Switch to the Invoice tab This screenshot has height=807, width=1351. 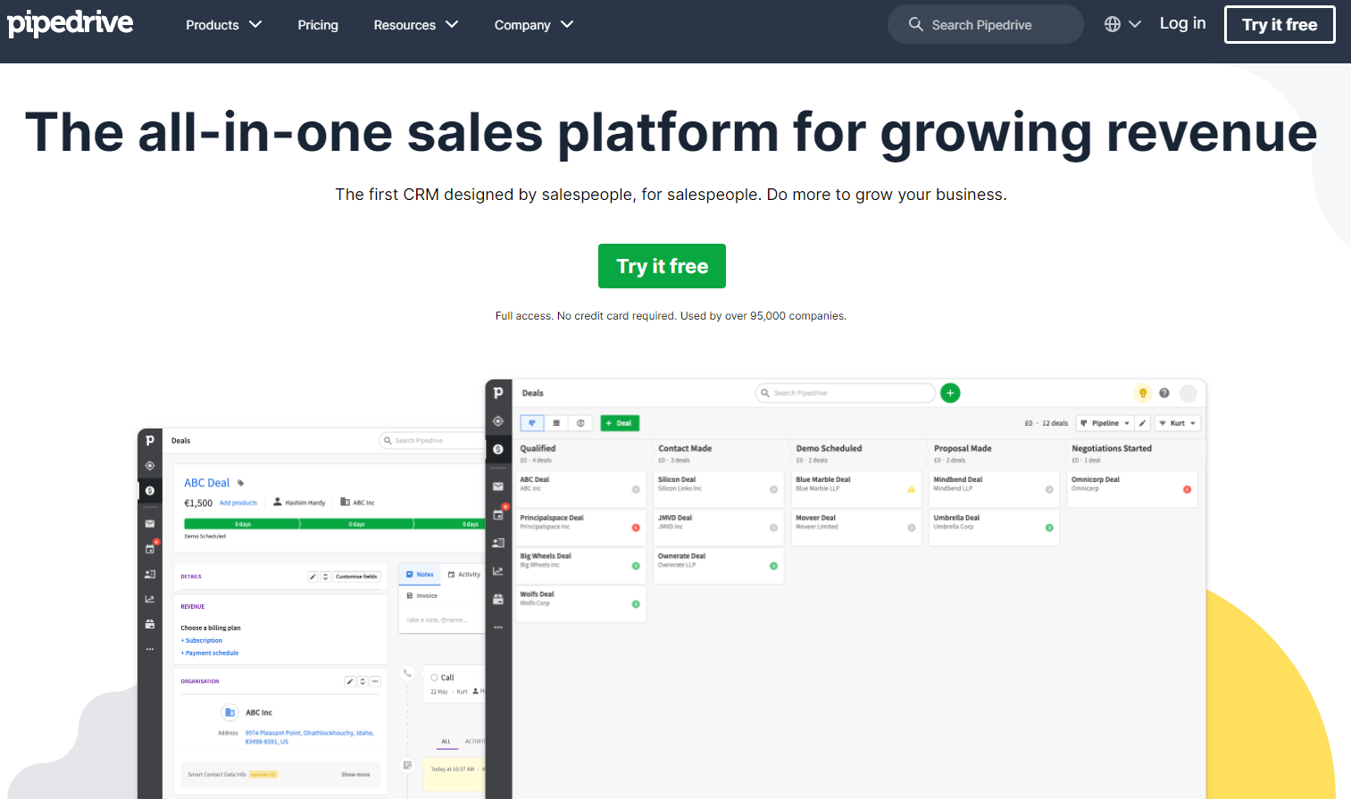click(x=422, y=595)
